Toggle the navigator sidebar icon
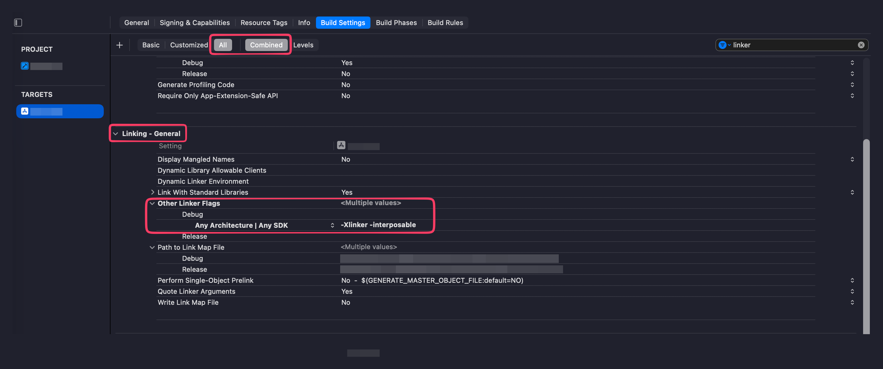Image resolution: width=883 pixels, height=369 pixels. click(18, 23)
